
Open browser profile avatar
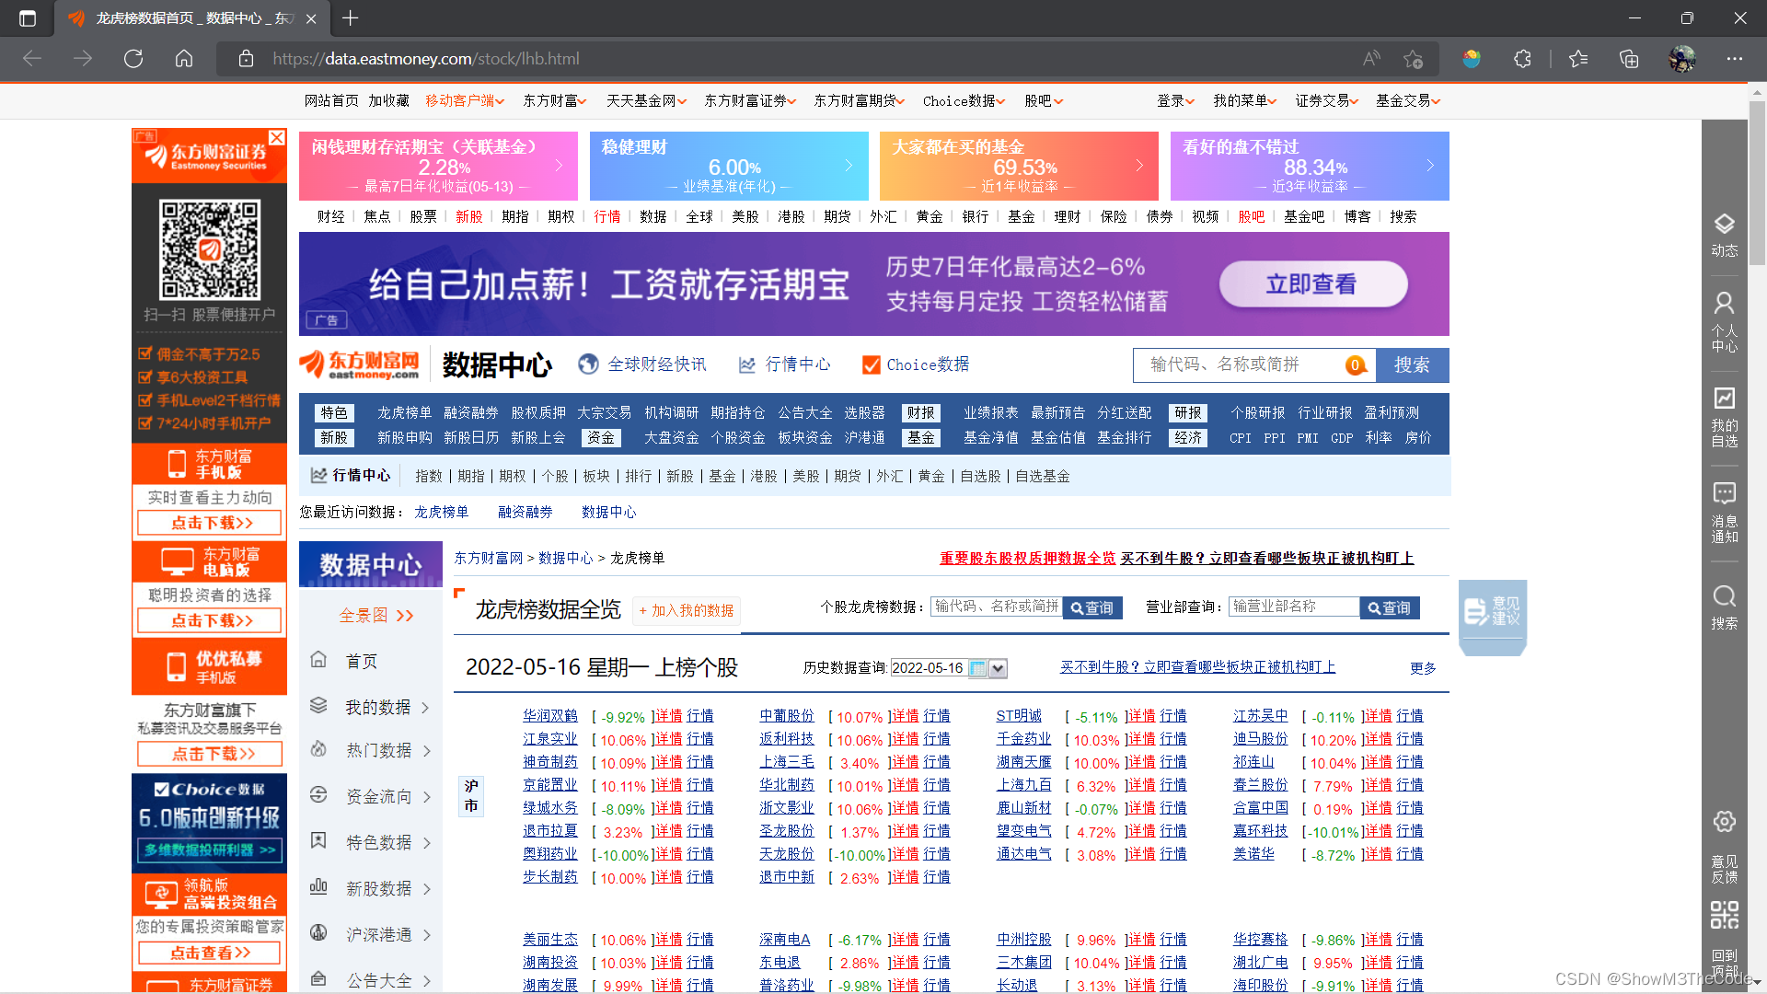(x=1682, y=59)
